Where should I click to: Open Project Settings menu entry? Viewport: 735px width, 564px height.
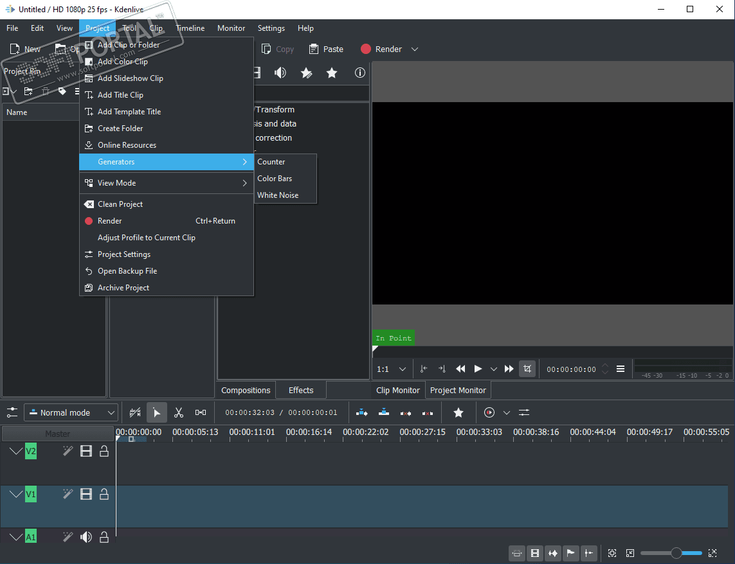coord(167,254)
